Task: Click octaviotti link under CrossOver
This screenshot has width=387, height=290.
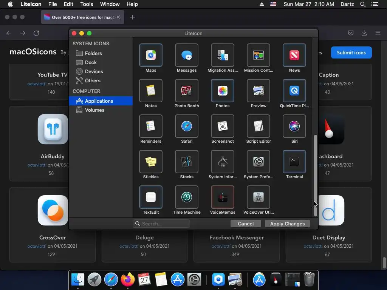Action: coord(37,246)
